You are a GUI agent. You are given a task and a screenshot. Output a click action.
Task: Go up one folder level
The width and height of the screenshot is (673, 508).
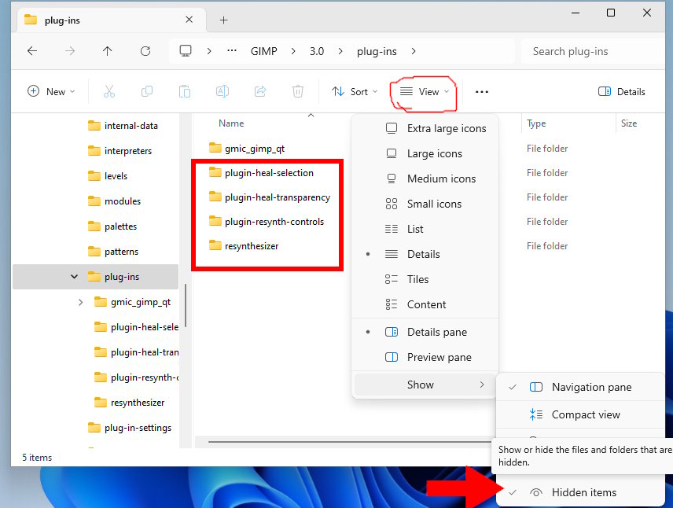[x=107, y=51]
